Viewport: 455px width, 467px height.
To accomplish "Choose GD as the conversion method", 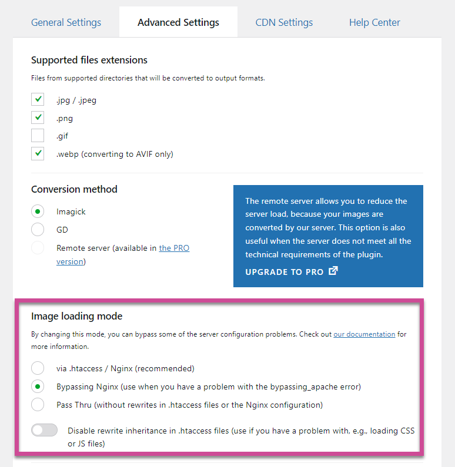I will (x=38, y=230).
